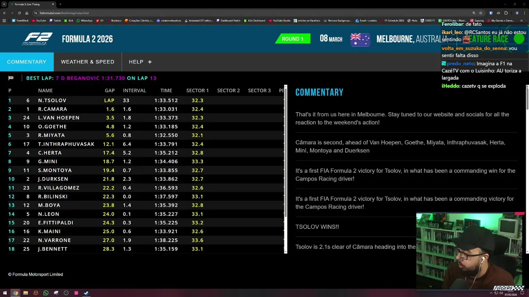Click the Gap column header
Screen dimensions: 529x297
(x=110, y=90)
